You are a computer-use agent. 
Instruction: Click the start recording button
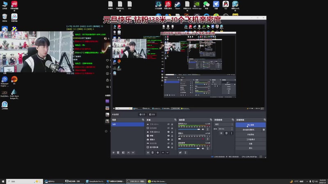pyautogui.click(x=251, y=135)
